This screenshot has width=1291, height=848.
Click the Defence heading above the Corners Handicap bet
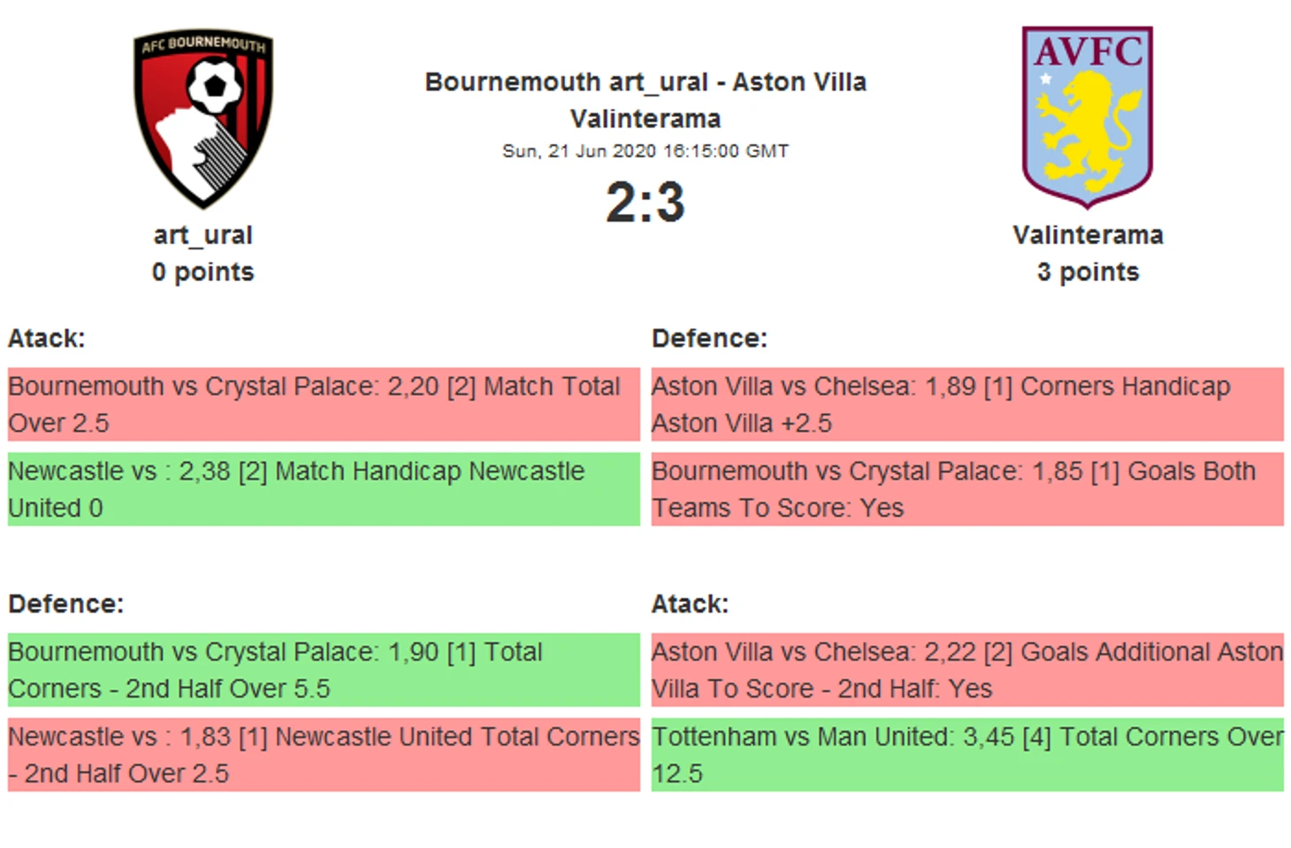pos(709,339)
